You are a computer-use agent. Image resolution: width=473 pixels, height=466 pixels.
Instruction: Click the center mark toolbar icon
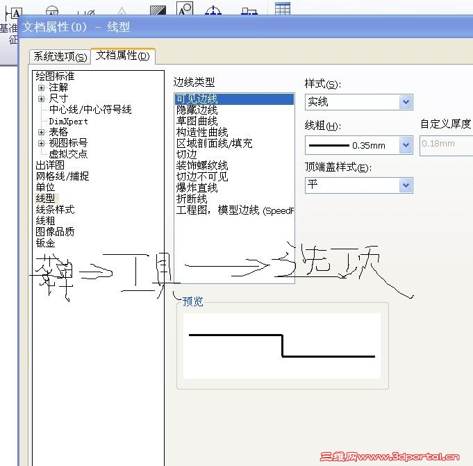click(213, 10)
